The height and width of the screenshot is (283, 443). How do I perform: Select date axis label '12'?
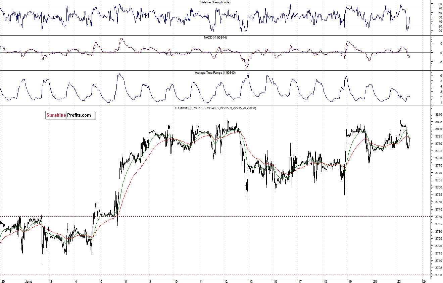point(226,281)
